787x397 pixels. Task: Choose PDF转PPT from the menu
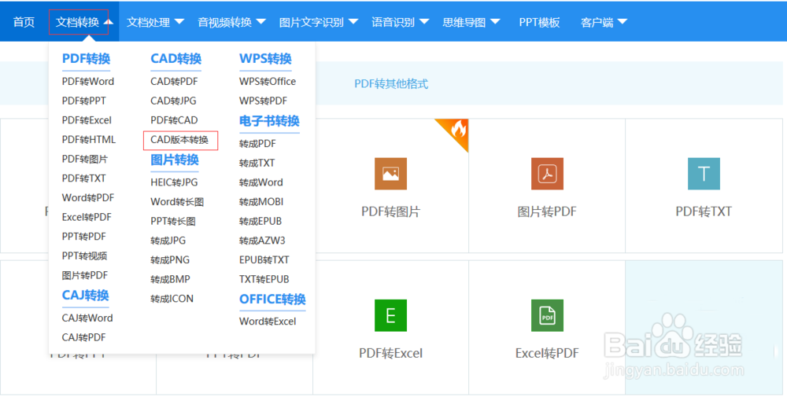pyautogui.click(x=84, y=101)
